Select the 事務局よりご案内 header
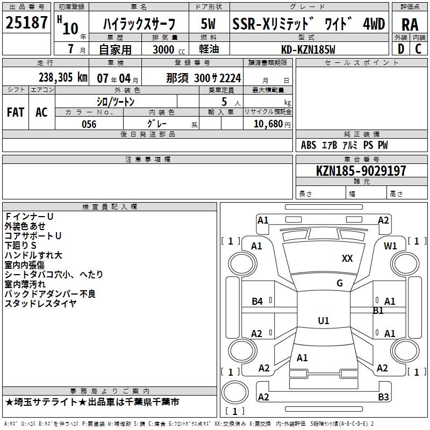 110,391
